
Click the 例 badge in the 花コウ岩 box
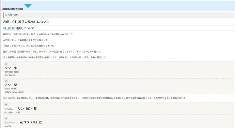6,118
